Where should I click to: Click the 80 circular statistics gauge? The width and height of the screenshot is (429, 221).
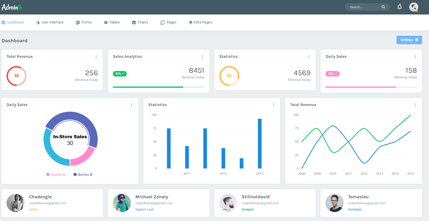click(x=229, y=76)
